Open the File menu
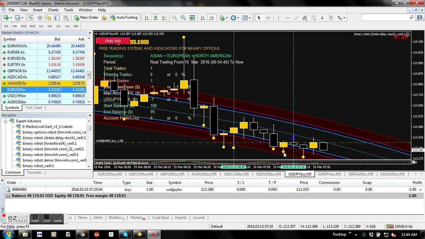The image size is (425, 239). coord(11,10)
